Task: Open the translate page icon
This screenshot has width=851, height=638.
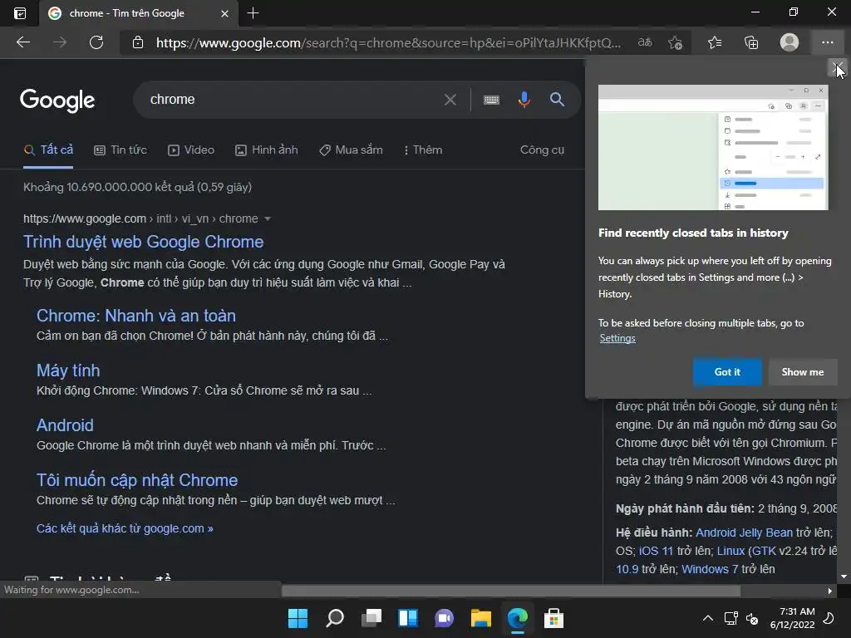Action: click(x=645, y=42)
